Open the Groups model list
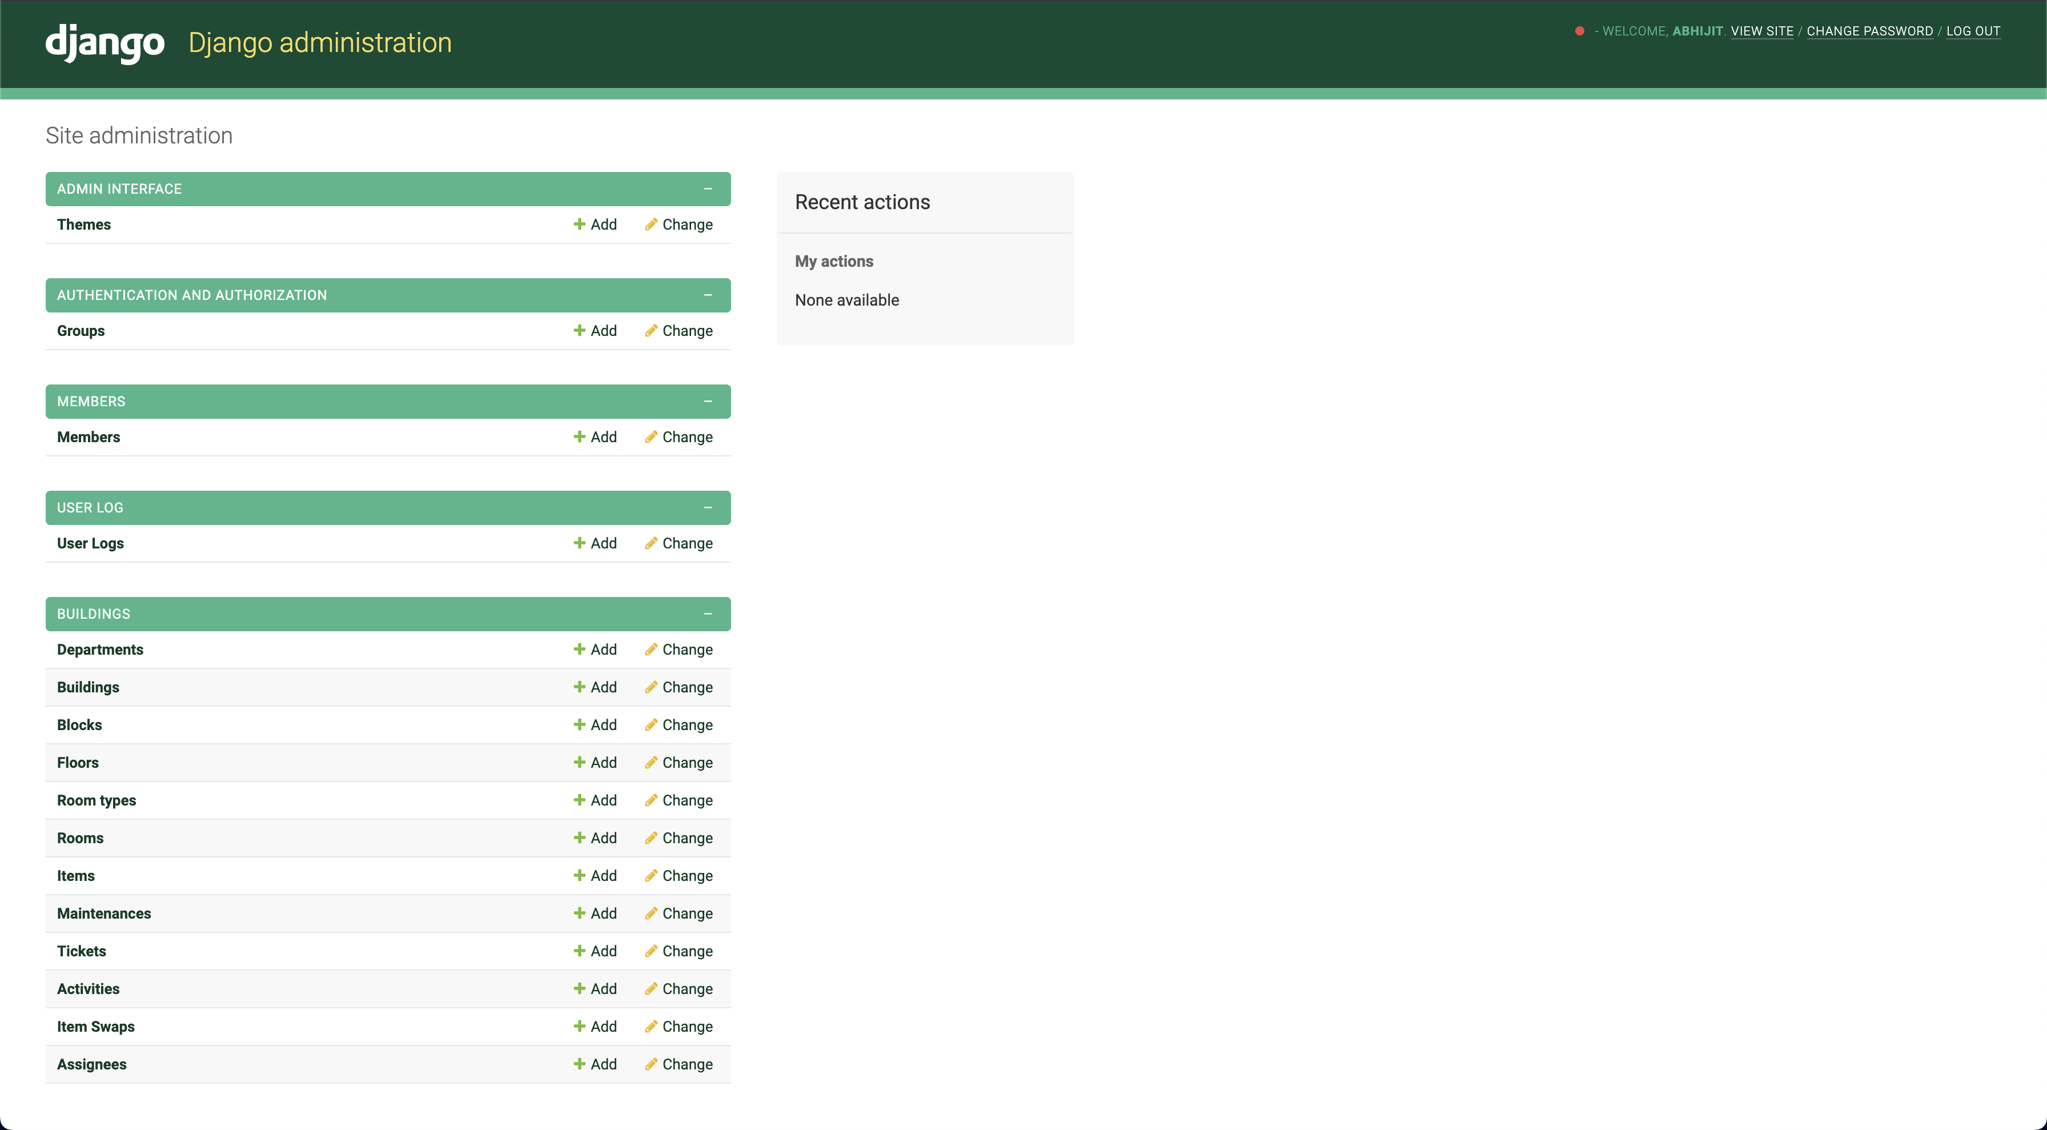 (81, 331)
